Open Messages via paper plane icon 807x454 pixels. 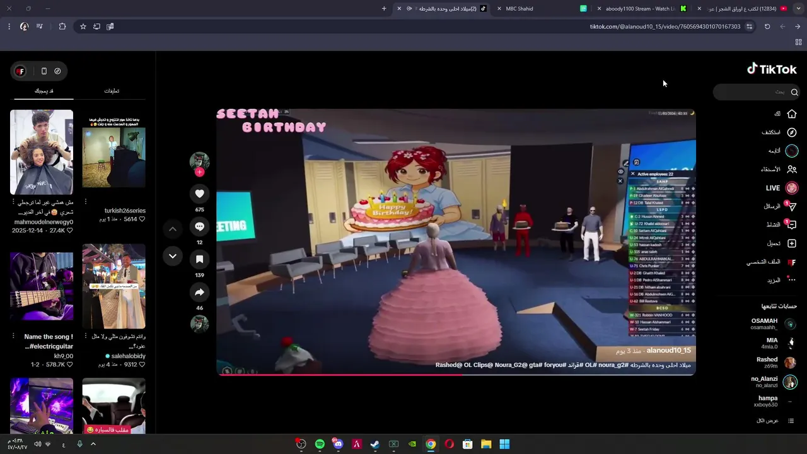pos(792,206)
